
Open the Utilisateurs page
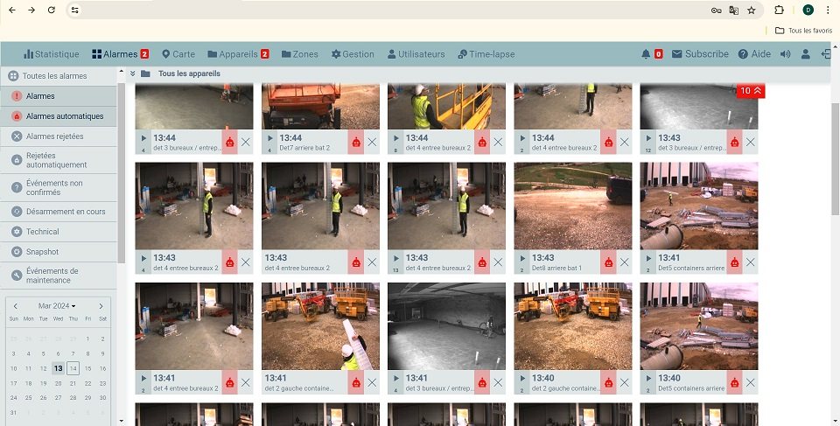pos(416,54)
